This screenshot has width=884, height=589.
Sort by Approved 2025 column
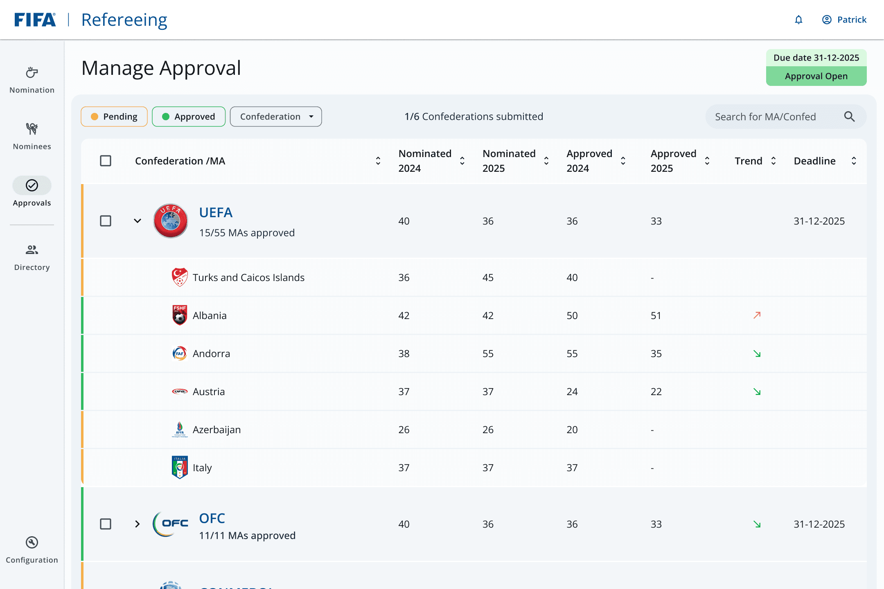pos(707,161)
